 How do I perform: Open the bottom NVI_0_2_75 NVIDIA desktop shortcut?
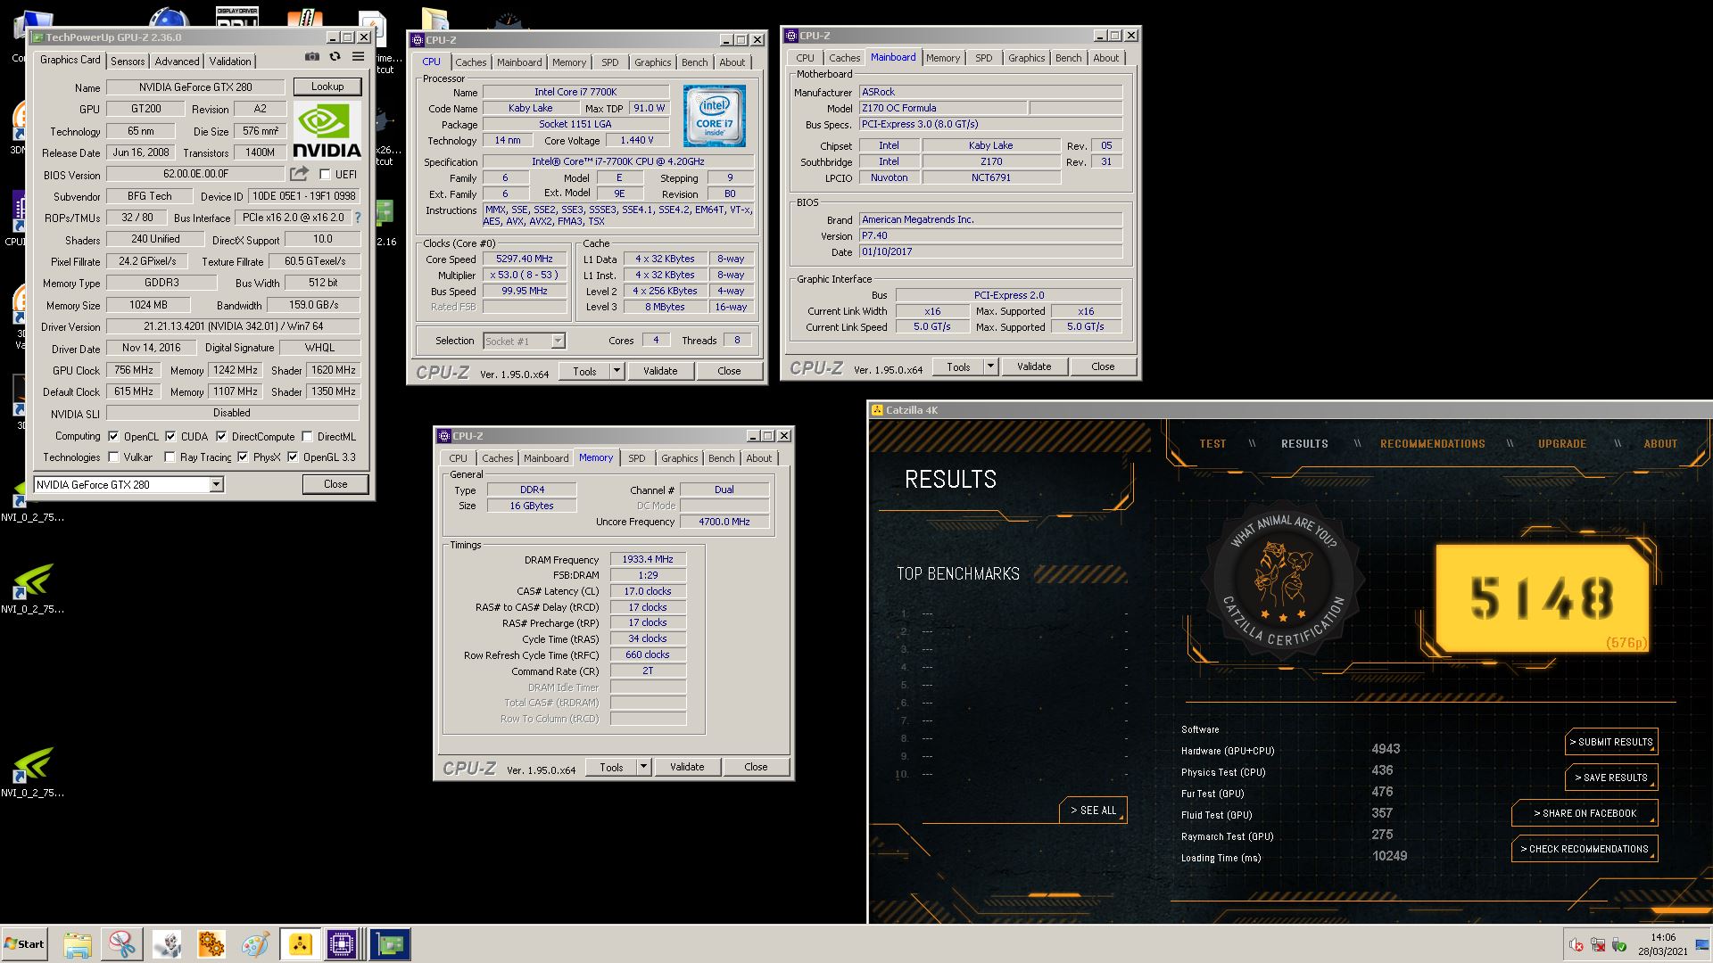pyautogui.click(x=33, y=772)
